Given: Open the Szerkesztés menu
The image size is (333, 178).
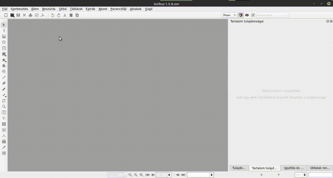Looking at the screenshot, I should pos(19,9).
